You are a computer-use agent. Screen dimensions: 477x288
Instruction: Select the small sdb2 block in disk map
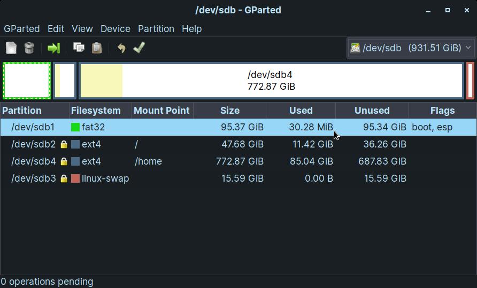(x=65, y=81)
